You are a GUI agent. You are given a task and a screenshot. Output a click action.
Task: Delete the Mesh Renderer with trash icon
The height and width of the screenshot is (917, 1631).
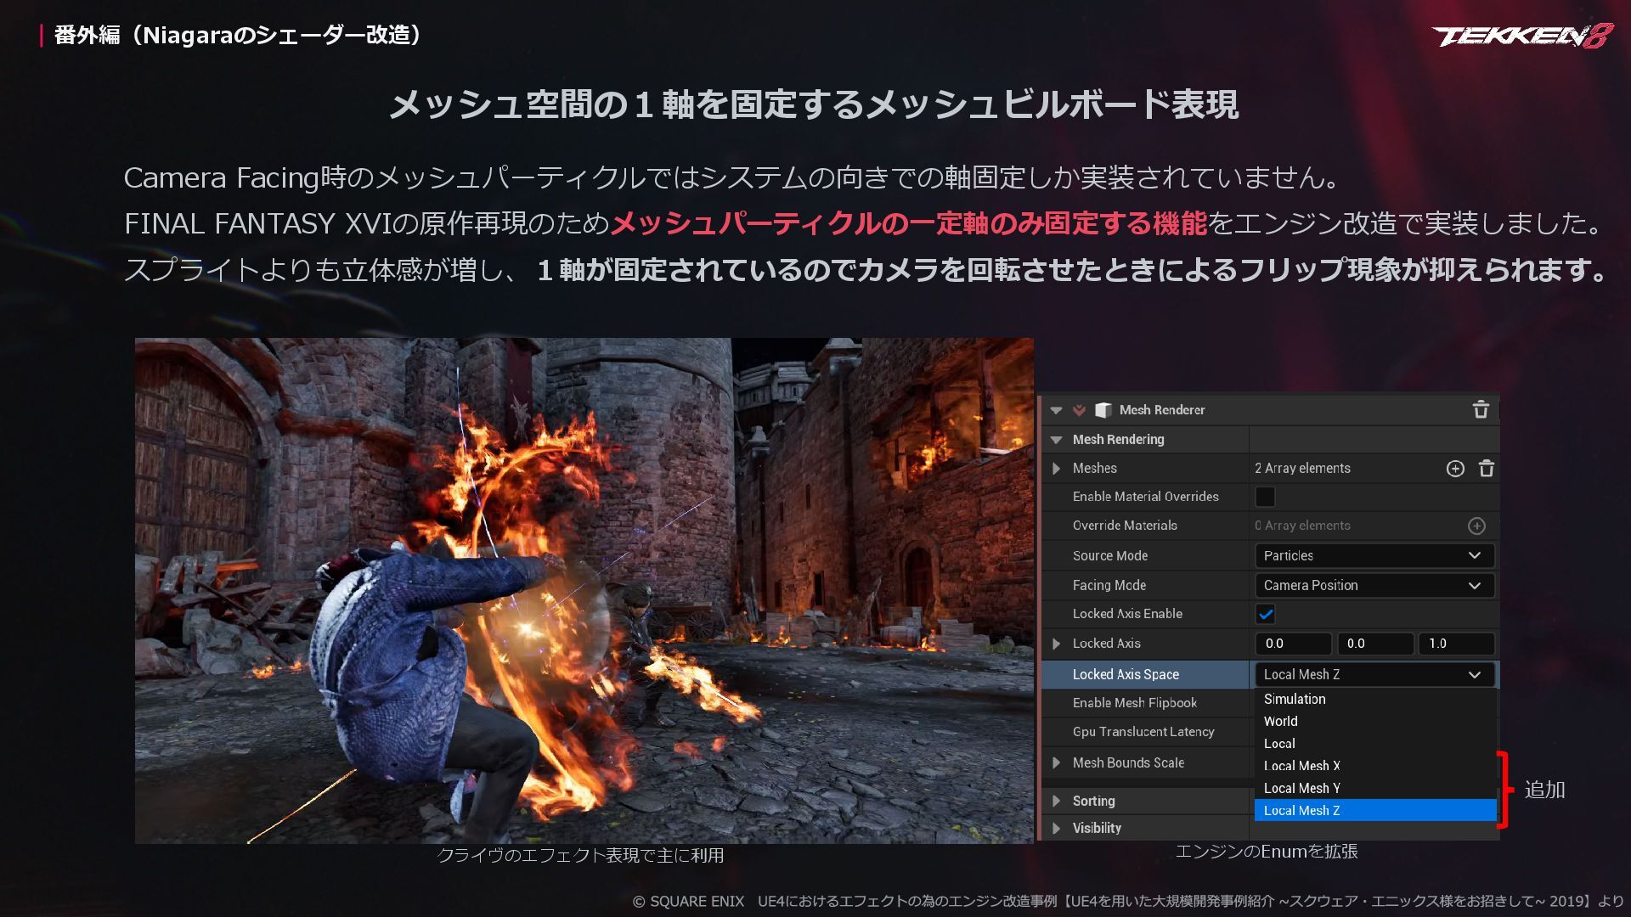click(x=1481, y=410)
